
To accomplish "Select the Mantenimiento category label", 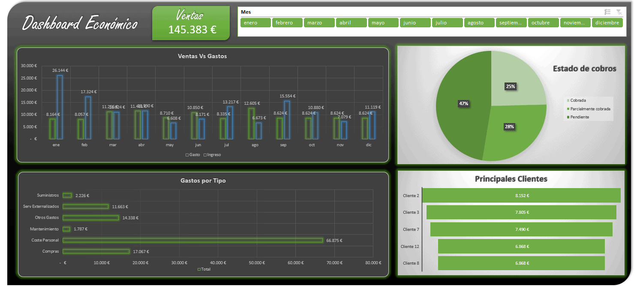I will coord(45,229).
